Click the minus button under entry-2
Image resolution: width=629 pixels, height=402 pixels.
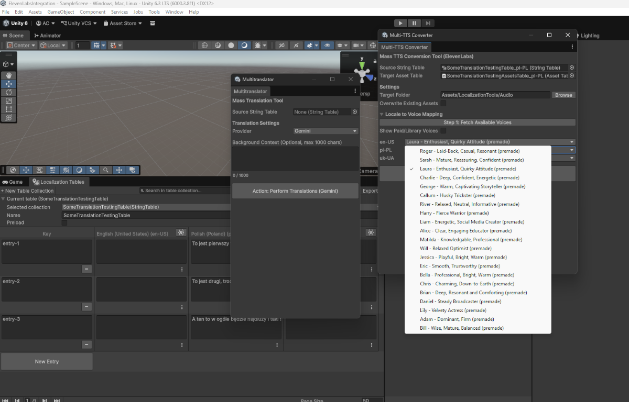pos(87,307)
